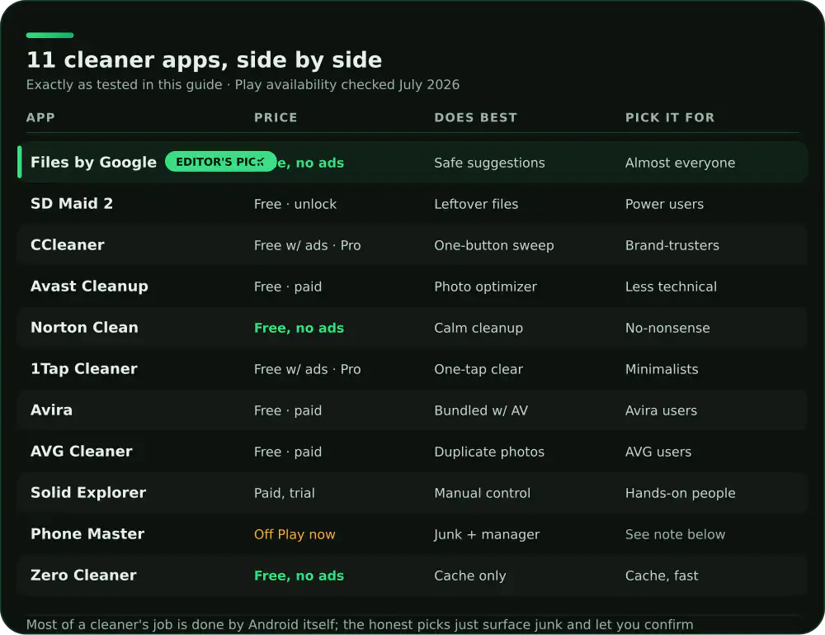The height and width of the screenshot is (635, 825).
Task: Click the 'Paid, trial' price cell
Action: 284,493
